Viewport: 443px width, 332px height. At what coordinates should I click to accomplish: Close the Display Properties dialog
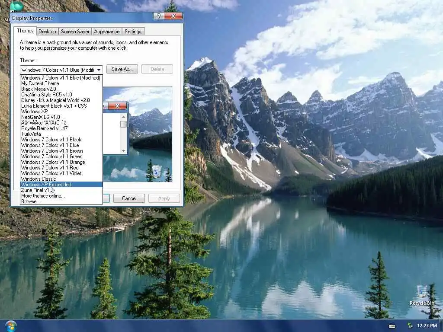click(x=173, y=16)
